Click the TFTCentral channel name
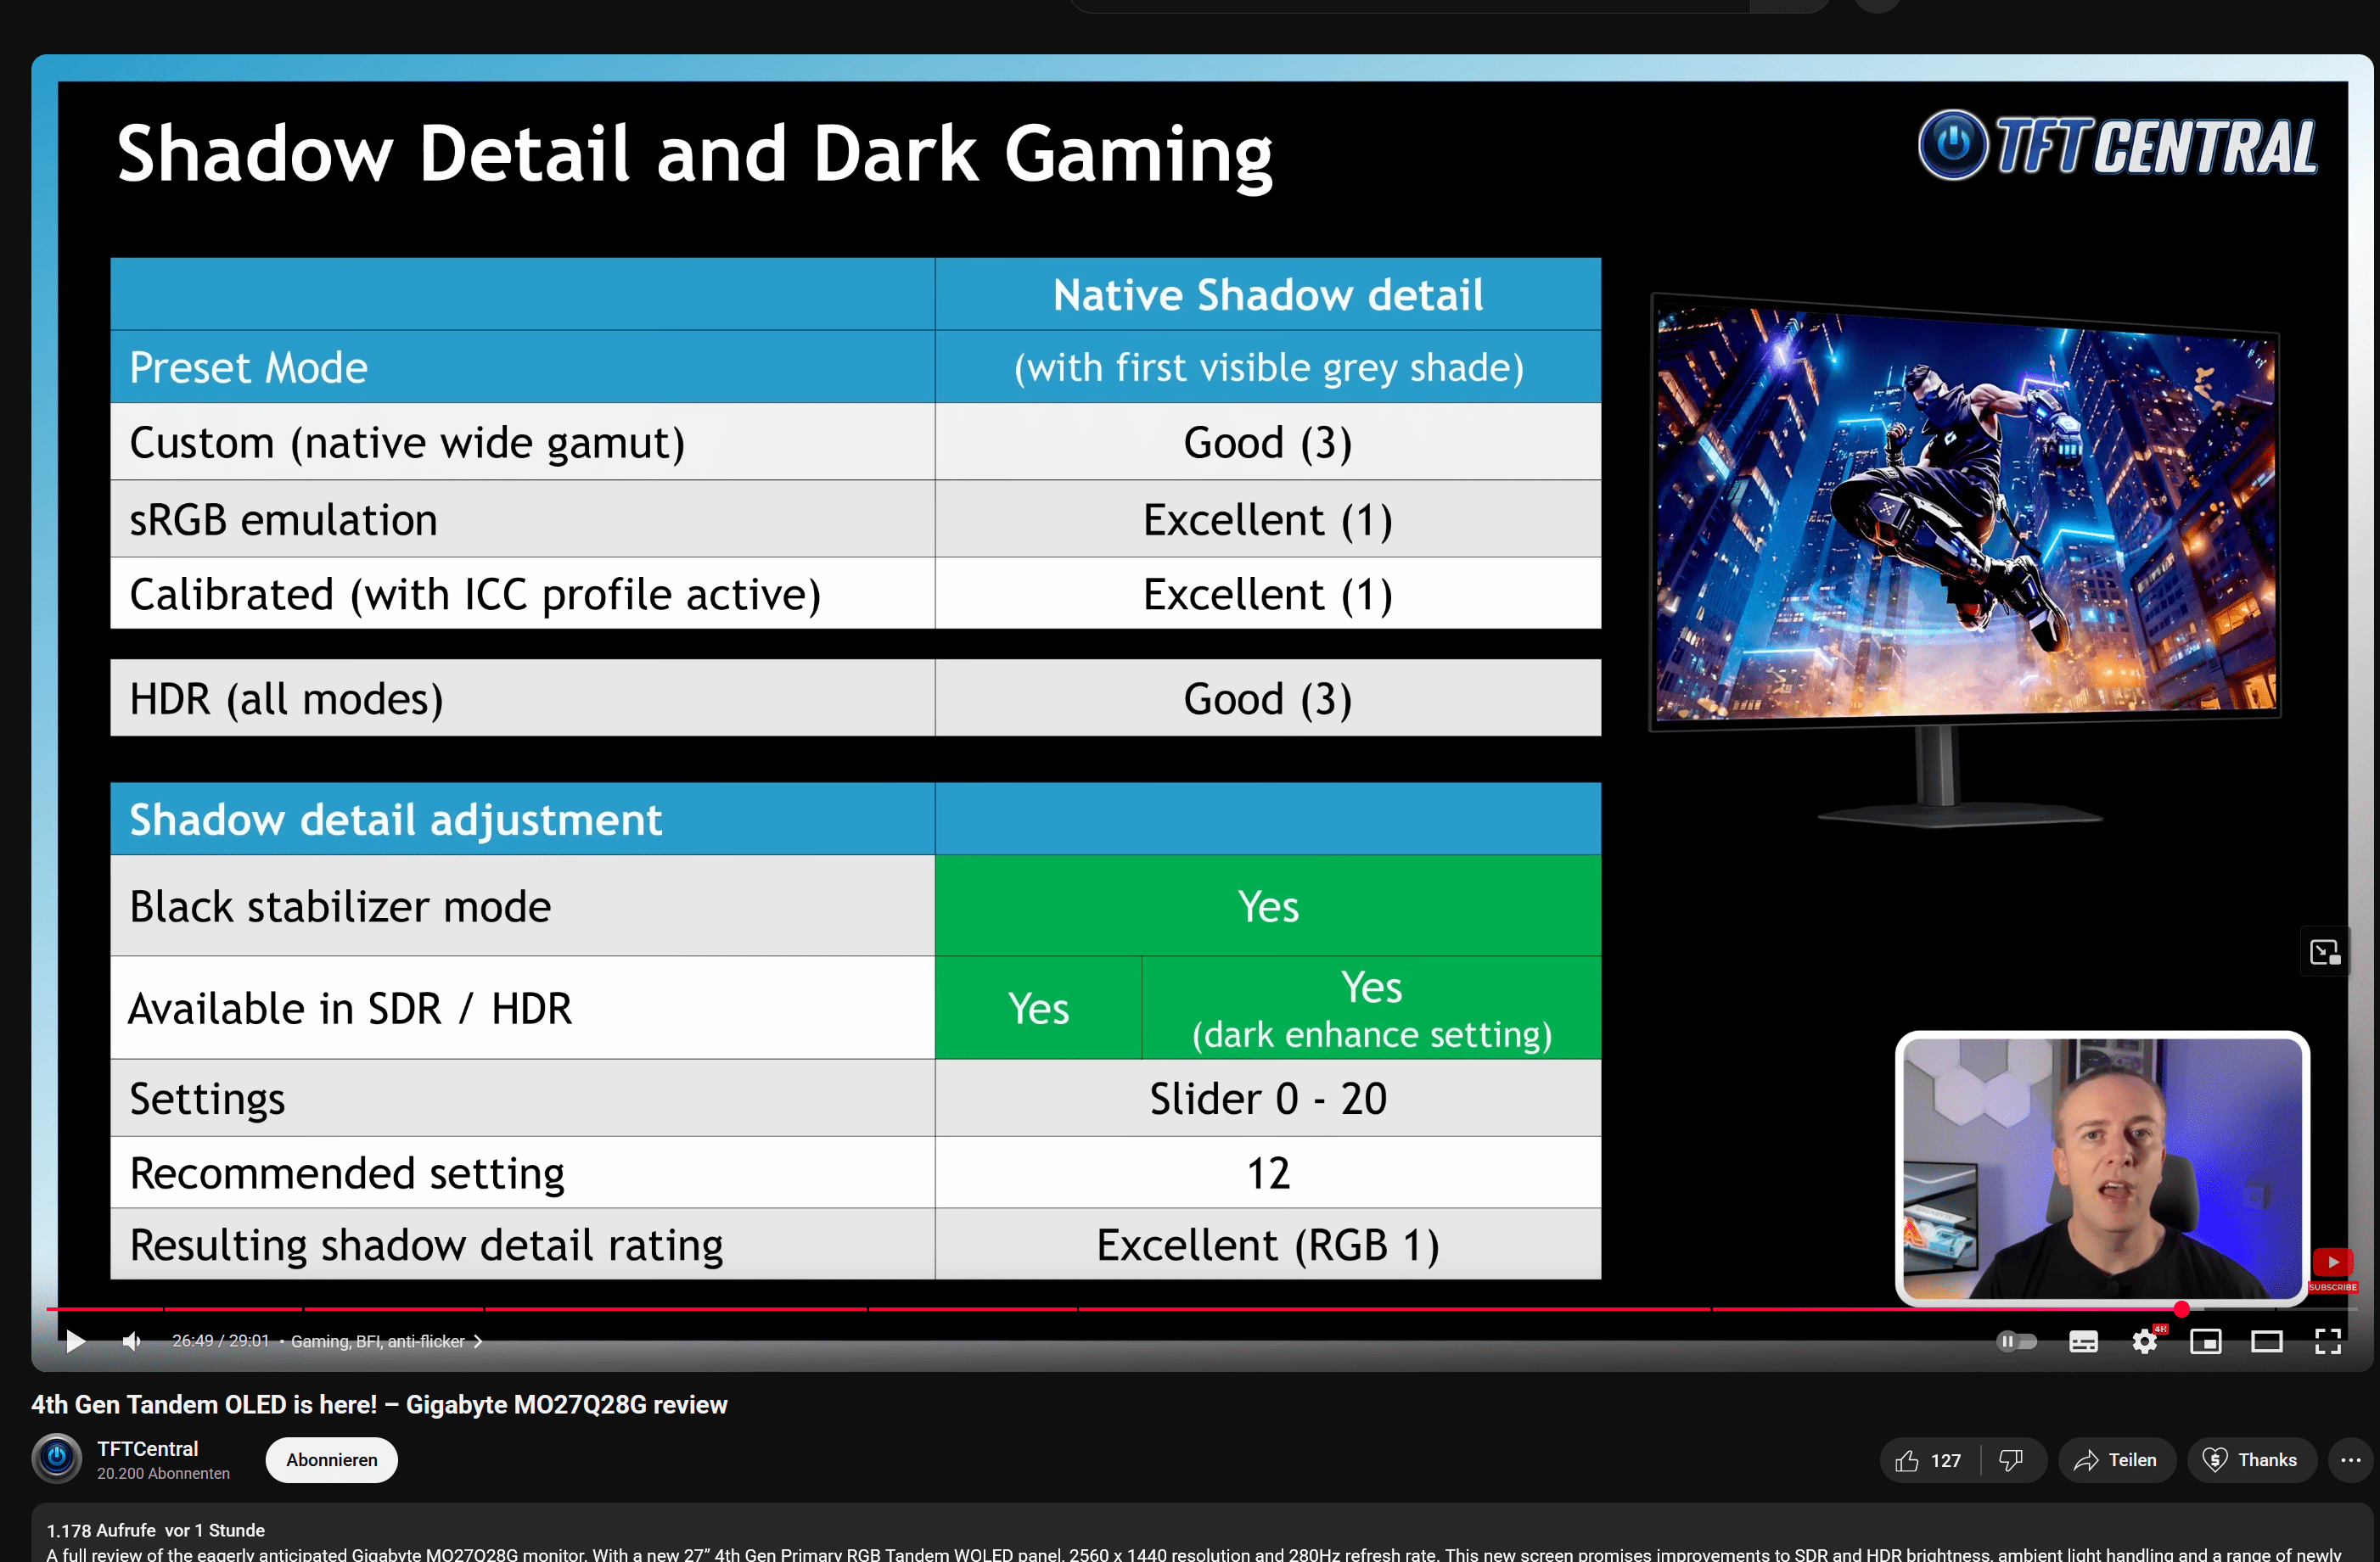2380x1562 pixels. pyautogui.click(x=147, y=1448)
